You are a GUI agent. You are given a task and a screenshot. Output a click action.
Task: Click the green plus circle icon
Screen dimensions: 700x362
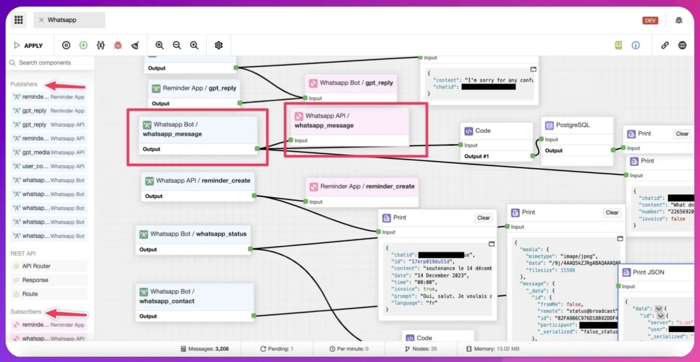tap(83, 45)
